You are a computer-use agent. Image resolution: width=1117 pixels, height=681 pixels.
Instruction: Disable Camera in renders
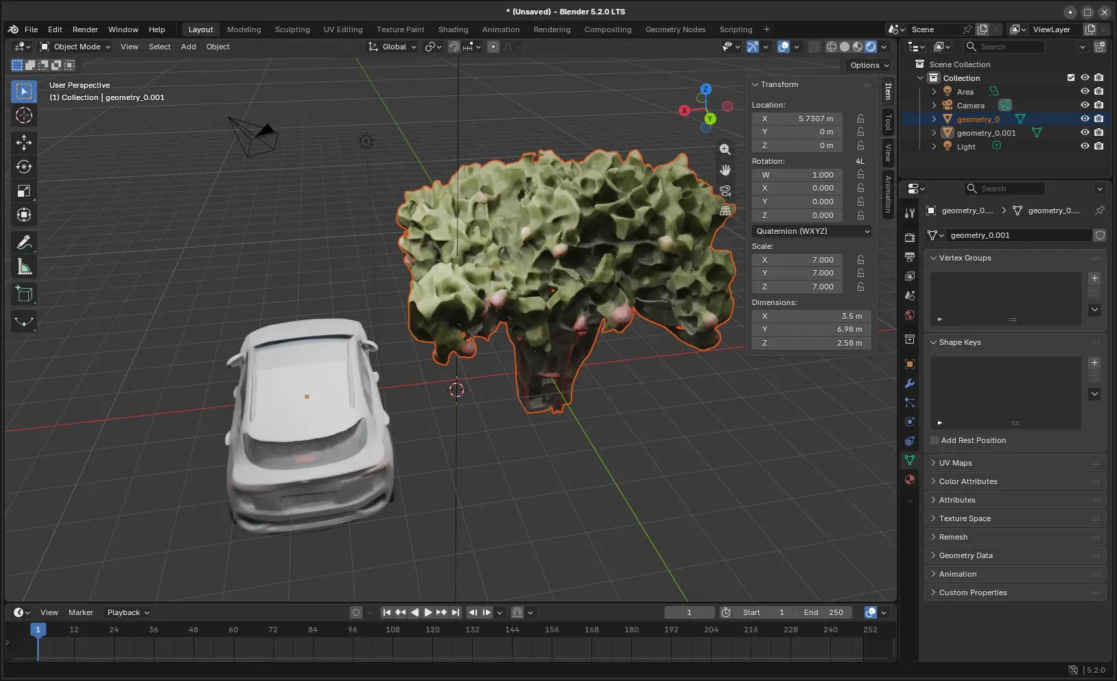[x=1098, y=105]
